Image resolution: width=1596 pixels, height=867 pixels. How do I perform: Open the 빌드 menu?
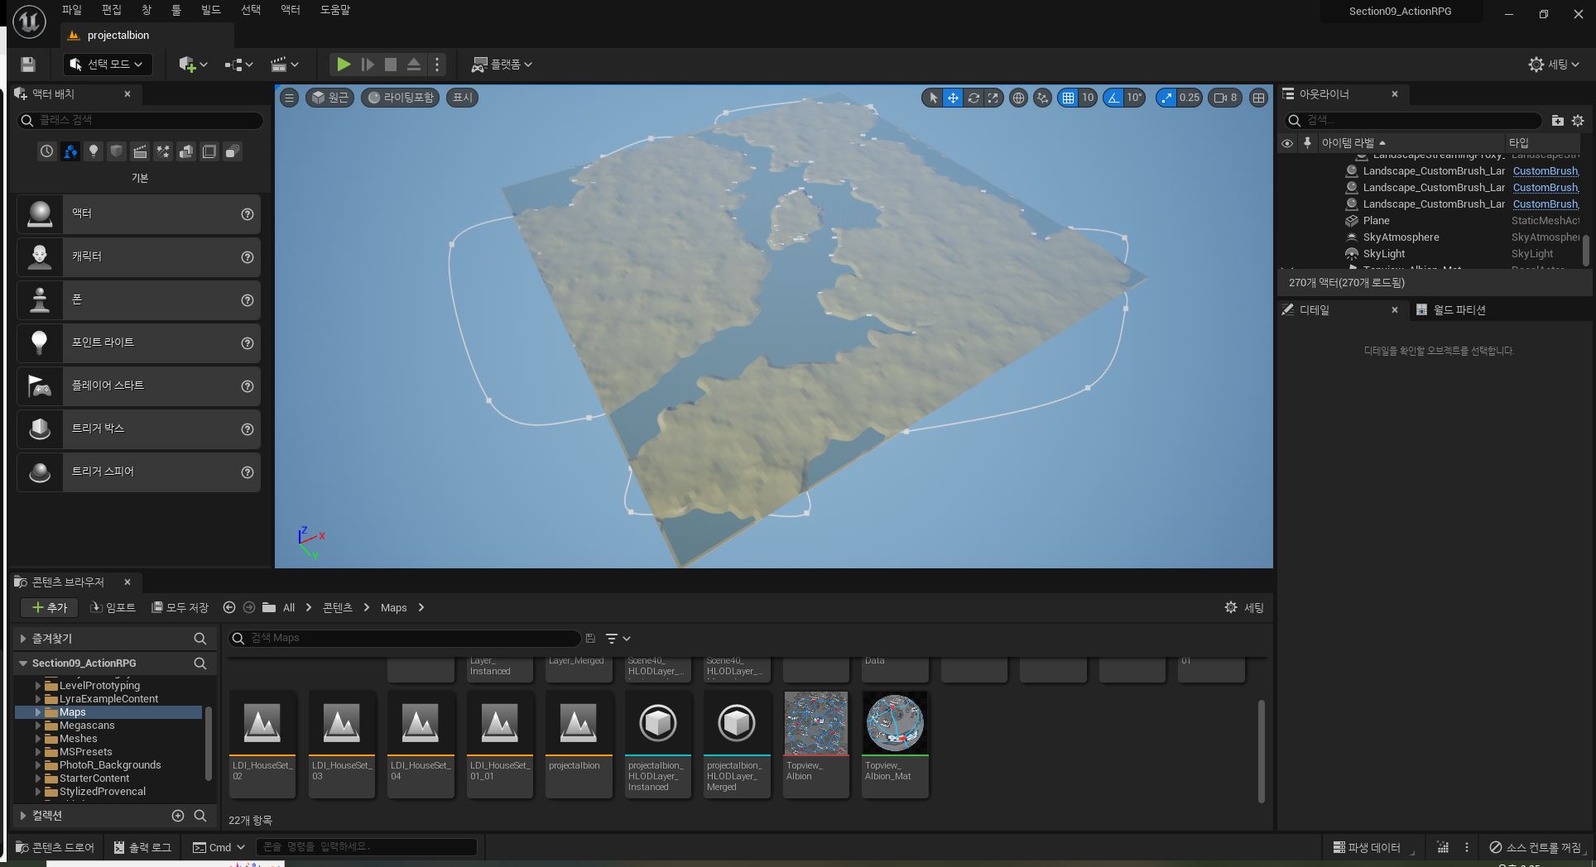tap(211, 10)
